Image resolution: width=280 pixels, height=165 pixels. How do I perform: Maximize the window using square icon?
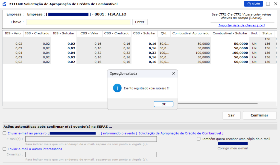[x=268, y=4]
